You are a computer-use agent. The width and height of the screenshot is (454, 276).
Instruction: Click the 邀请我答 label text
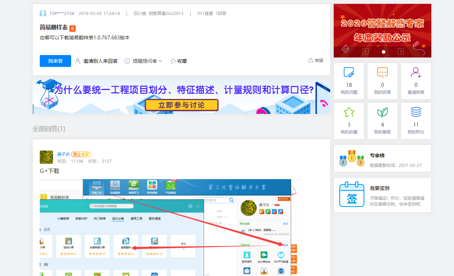[x=416, y=92]
